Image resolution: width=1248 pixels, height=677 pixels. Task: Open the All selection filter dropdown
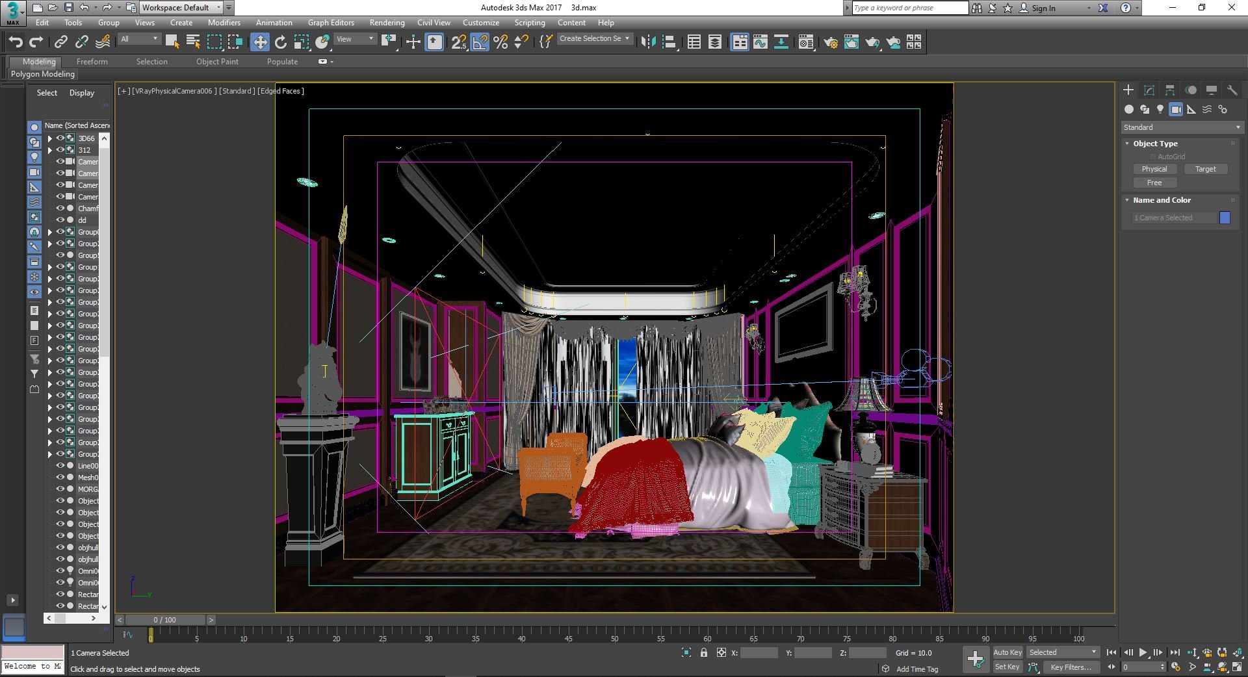tap(139, 39)
